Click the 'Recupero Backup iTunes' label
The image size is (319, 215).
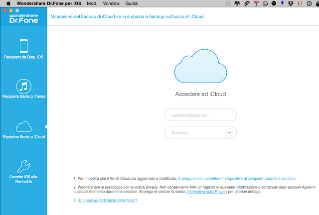[x=24, y=97]
